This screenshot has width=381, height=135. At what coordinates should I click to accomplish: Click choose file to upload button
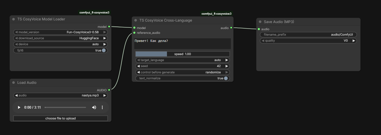60,118
